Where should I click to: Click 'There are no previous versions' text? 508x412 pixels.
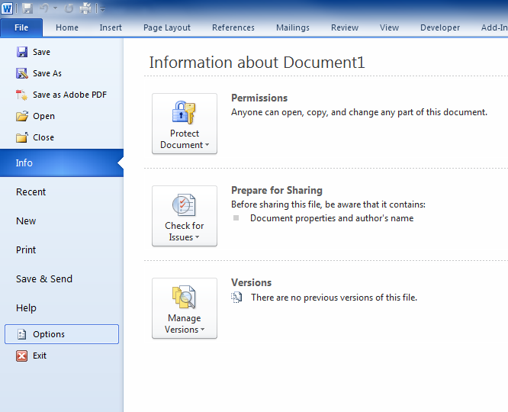pos(334,298)
